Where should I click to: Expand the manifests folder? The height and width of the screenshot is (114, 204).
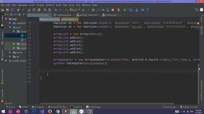10,23
